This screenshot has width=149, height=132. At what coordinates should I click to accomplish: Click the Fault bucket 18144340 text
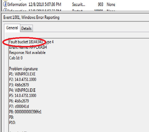pyautogui.click(x=26, y=42)
